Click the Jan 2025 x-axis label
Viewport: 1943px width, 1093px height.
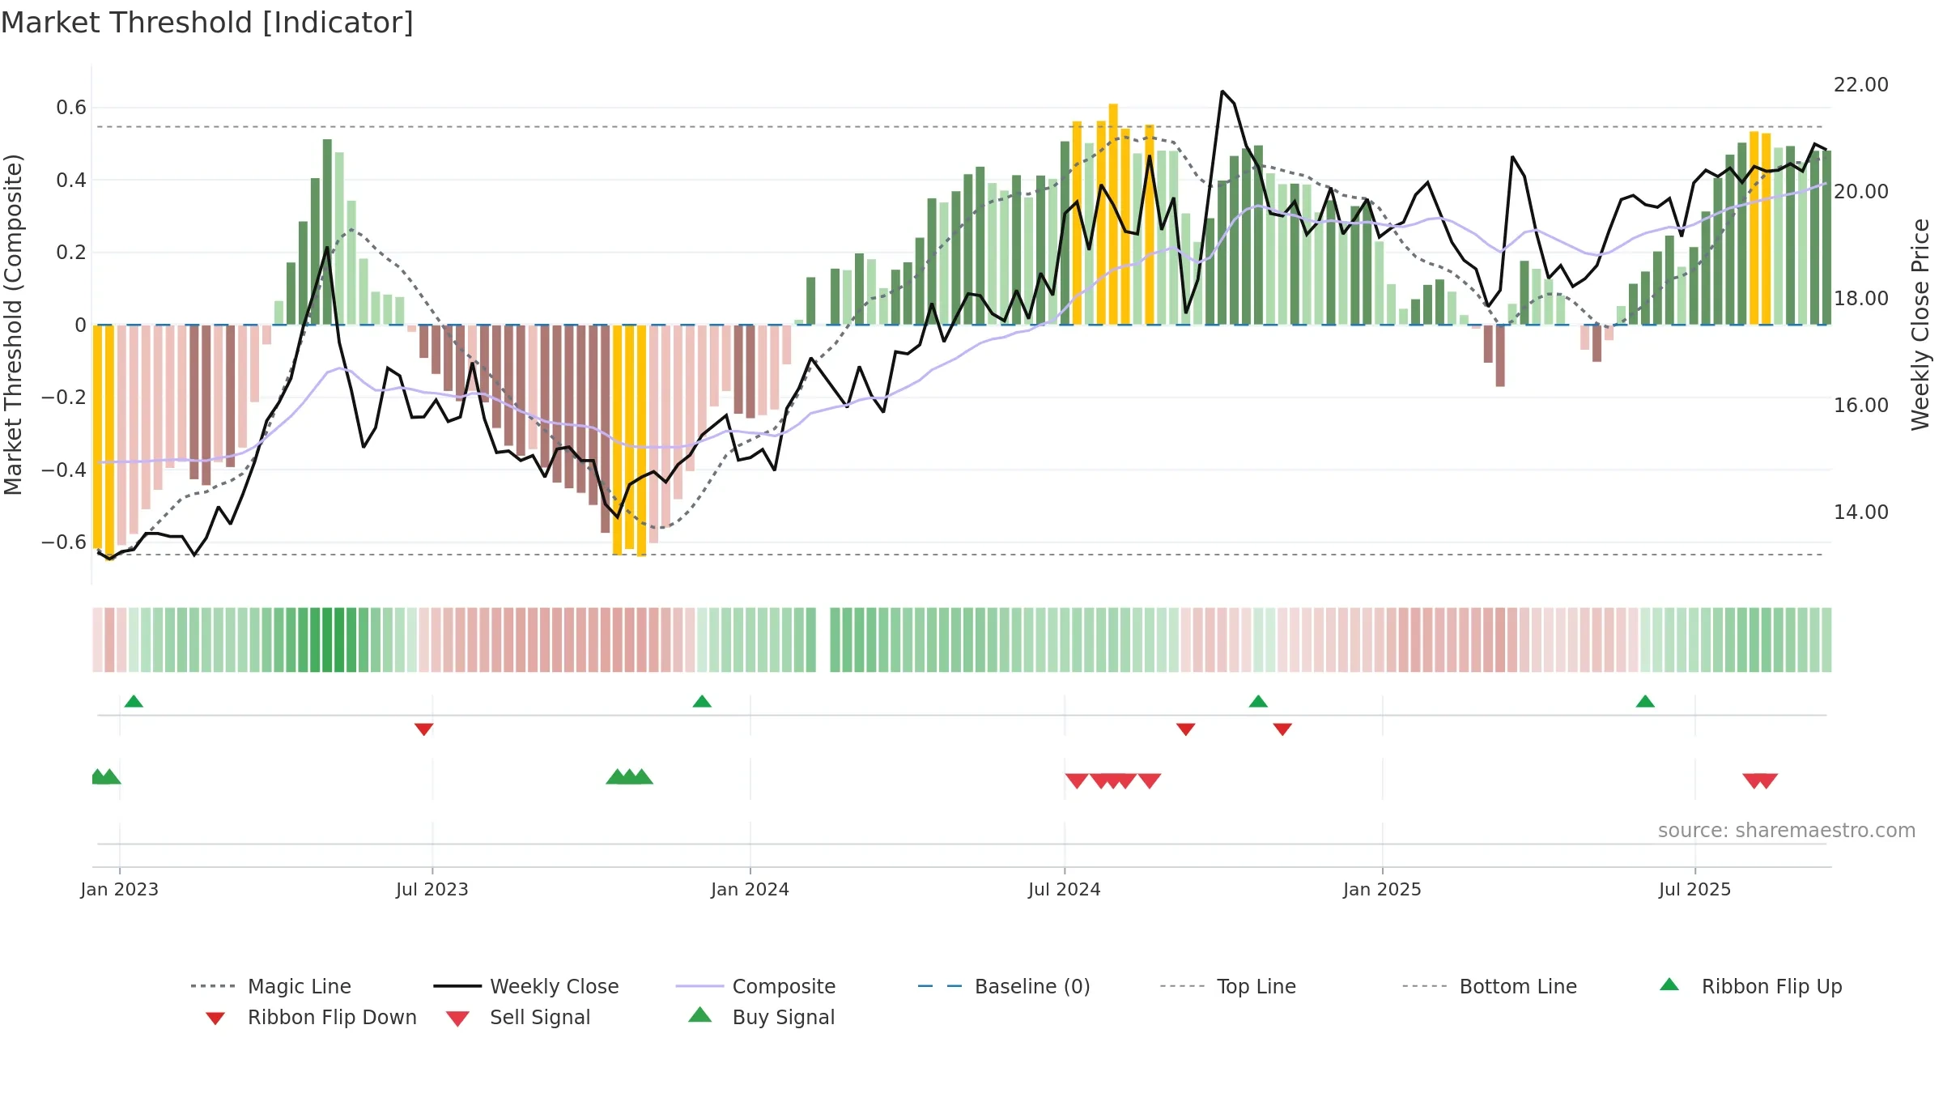tap(1383, 890)
